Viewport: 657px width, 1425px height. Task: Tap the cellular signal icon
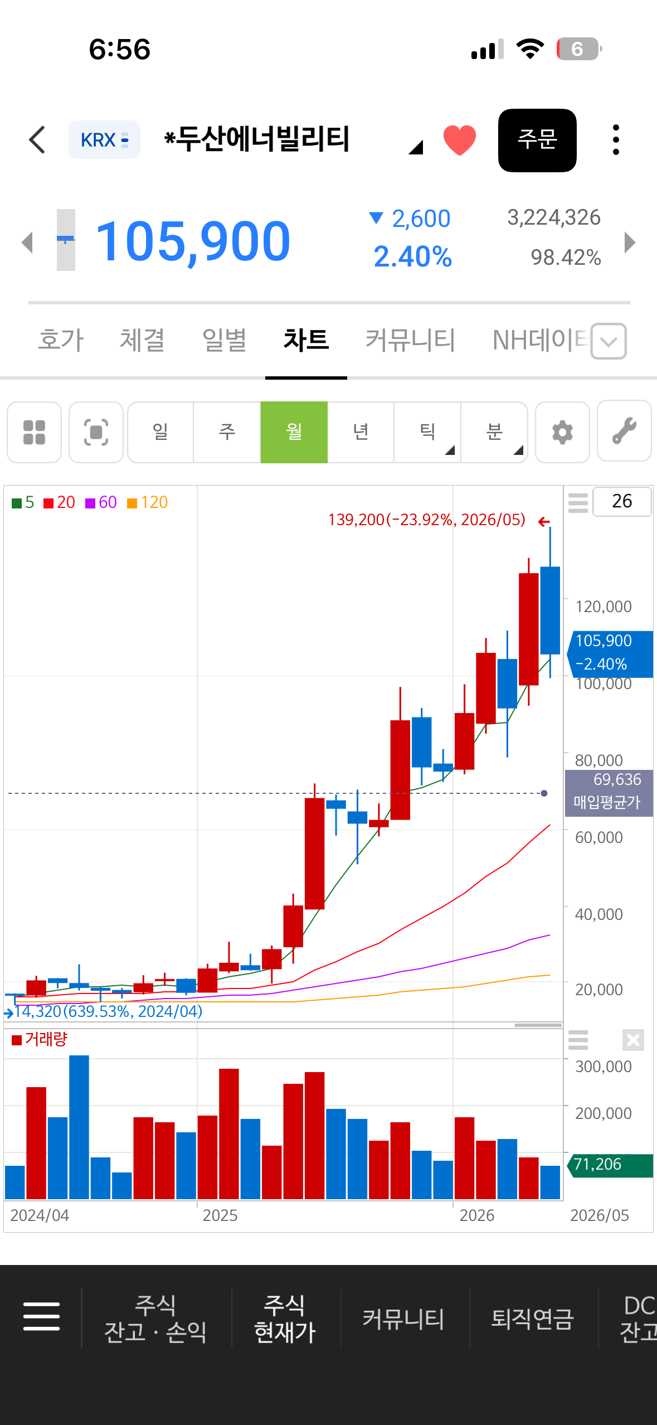pos(487,49)
